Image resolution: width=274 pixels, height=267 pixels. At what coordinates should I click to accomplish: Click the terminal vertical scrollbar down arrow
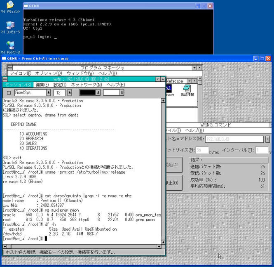click(163, 242)
